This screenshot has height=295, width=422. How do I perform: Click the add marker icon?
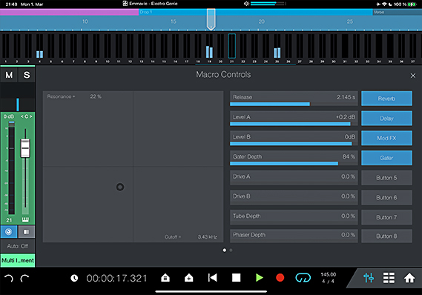188,278
